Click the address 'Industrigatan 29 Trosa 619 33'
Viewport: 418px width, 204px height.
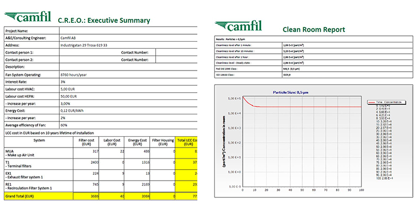pos(84,46)
